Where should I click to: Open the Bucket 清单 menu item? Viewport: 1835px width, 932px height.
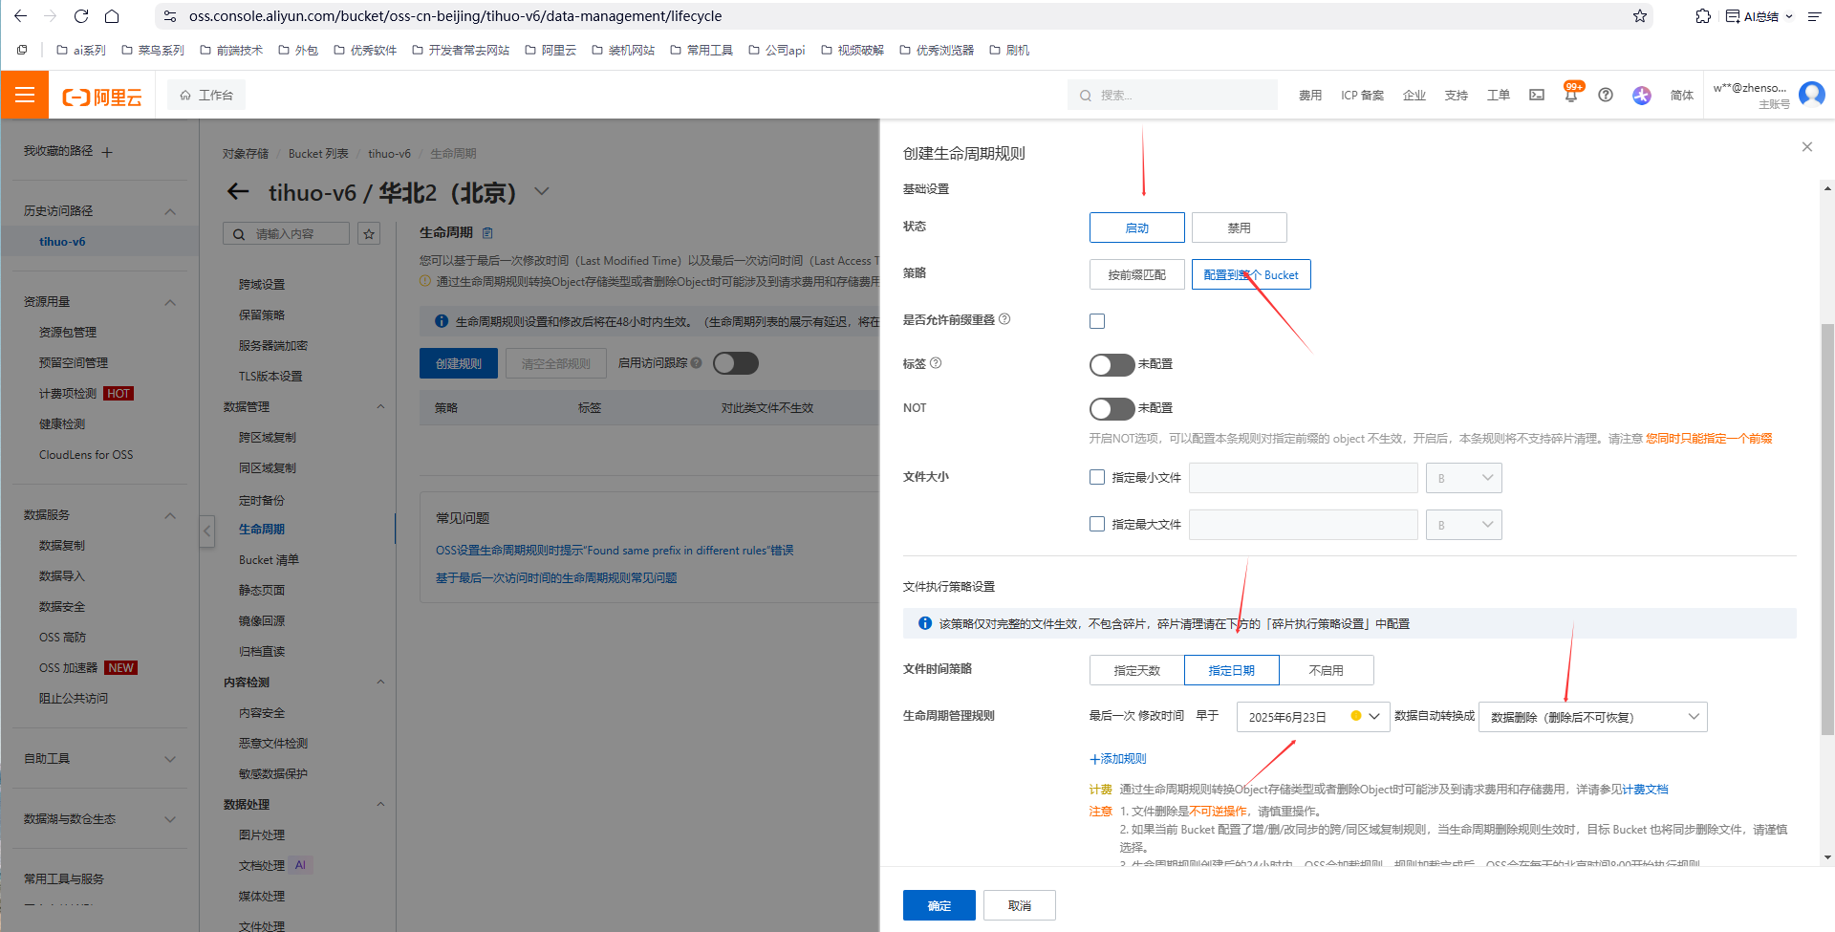click(x=269, y=560)
